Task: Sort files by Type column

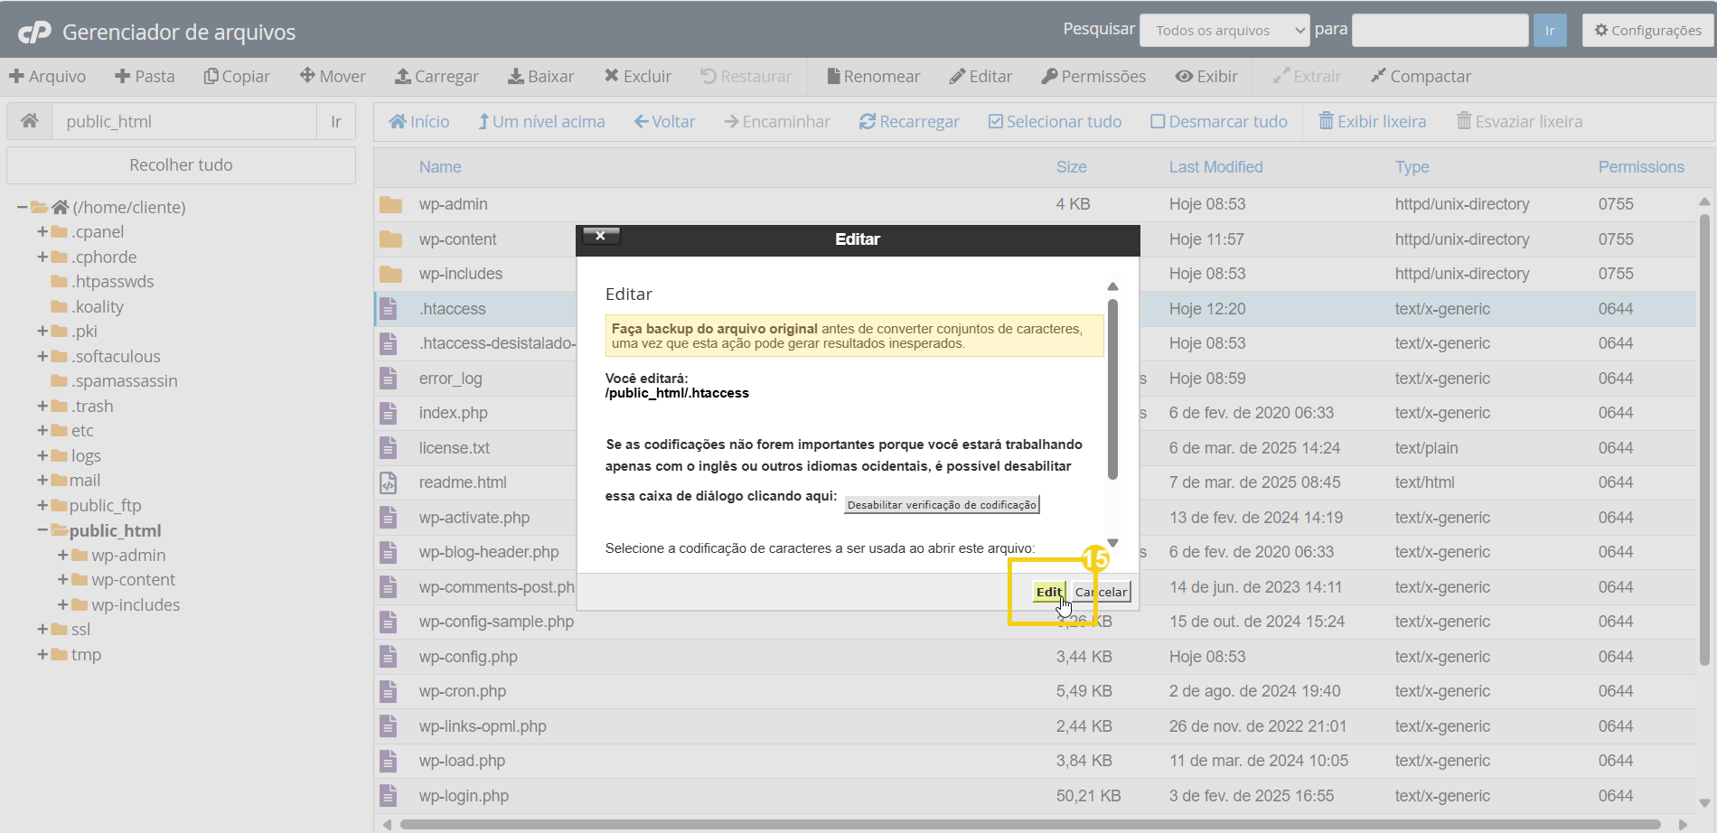Action: click(x=1412, y=167)
